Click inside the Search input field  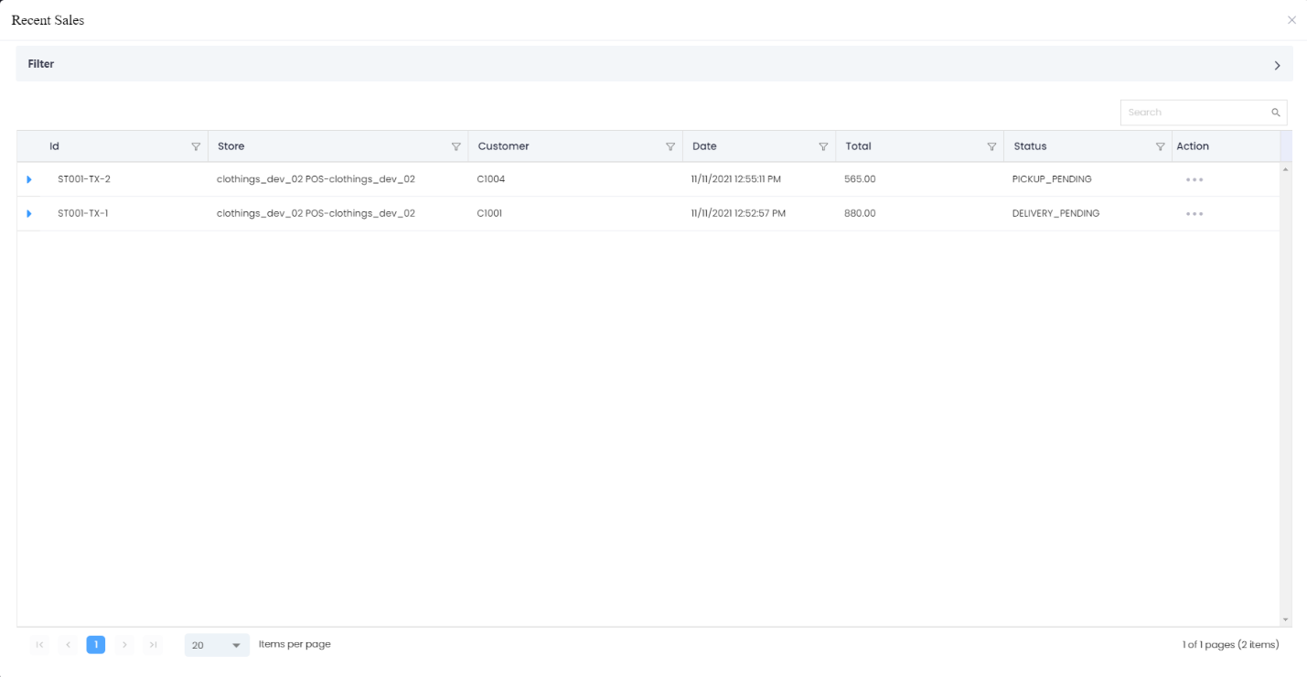pyautogui.click(x=1189, y=112)
